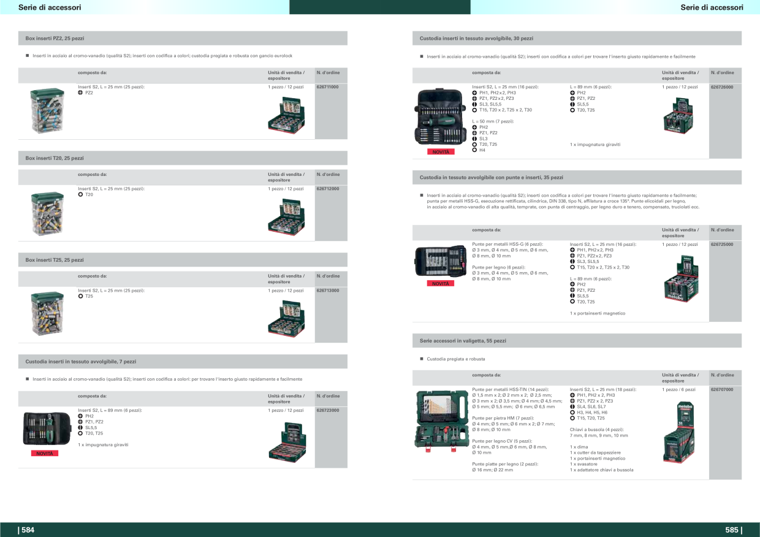Click '1 x adattatore chiavi a bussola' text

click(x=602, y=470)
